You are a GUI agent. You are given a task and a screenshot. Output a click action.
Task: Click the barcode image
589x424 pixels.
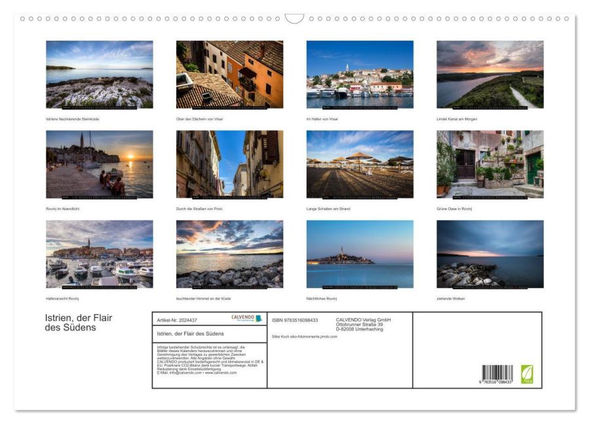(497, 374)
